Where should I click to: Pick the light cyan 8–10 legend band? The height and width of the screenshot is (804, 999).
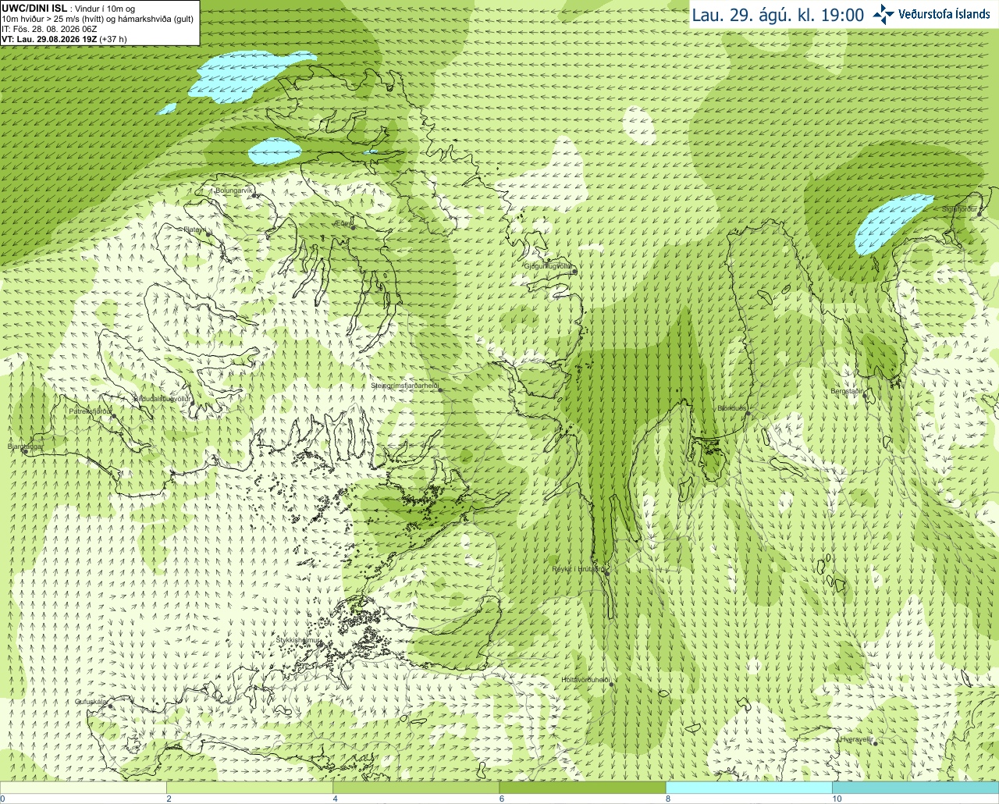pos(748,788)
